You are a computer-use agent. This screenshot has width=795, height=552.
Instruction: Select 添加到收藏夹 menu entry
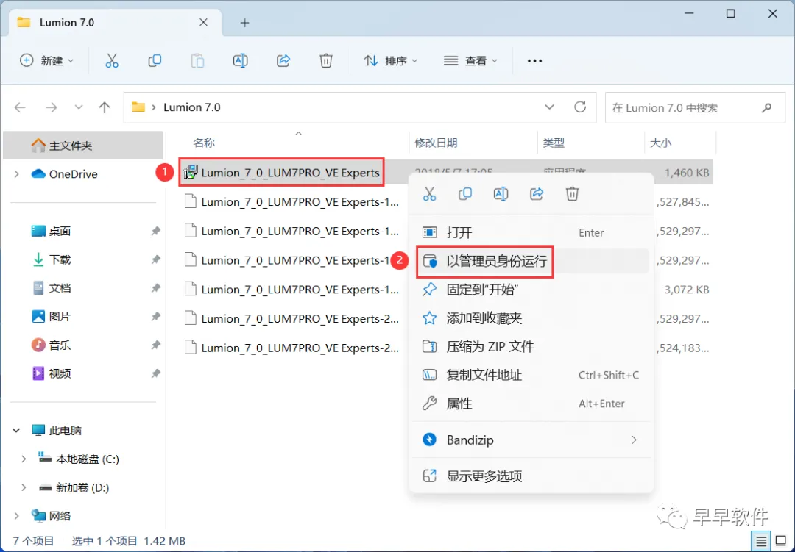point(531,318)
